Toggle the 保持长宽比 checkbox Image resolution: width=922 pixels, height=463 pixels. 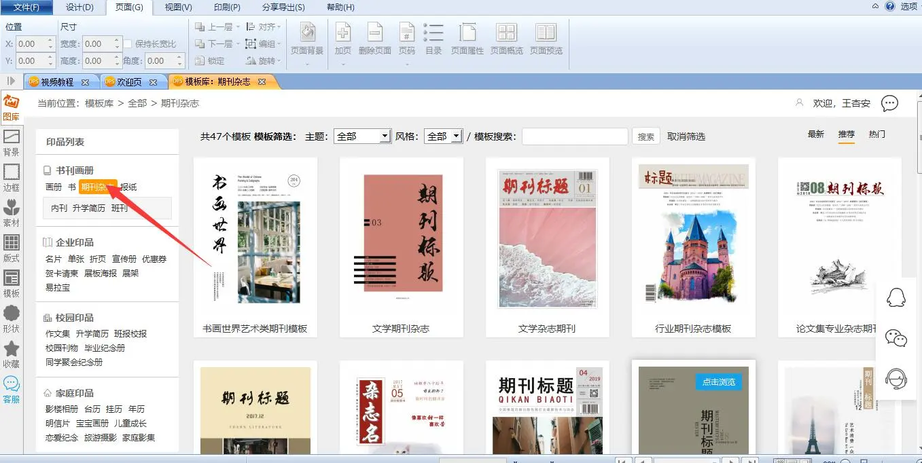[128, 44]
